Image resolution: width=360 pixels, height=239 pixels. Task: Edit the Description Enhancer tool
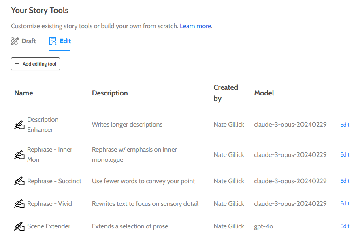[345, 125]
